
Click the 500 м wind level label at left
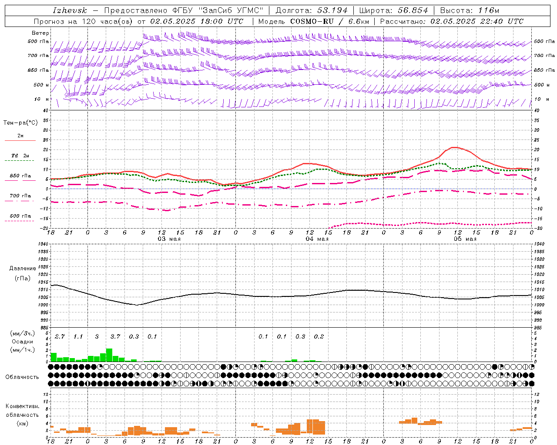[x=41, y=85]
